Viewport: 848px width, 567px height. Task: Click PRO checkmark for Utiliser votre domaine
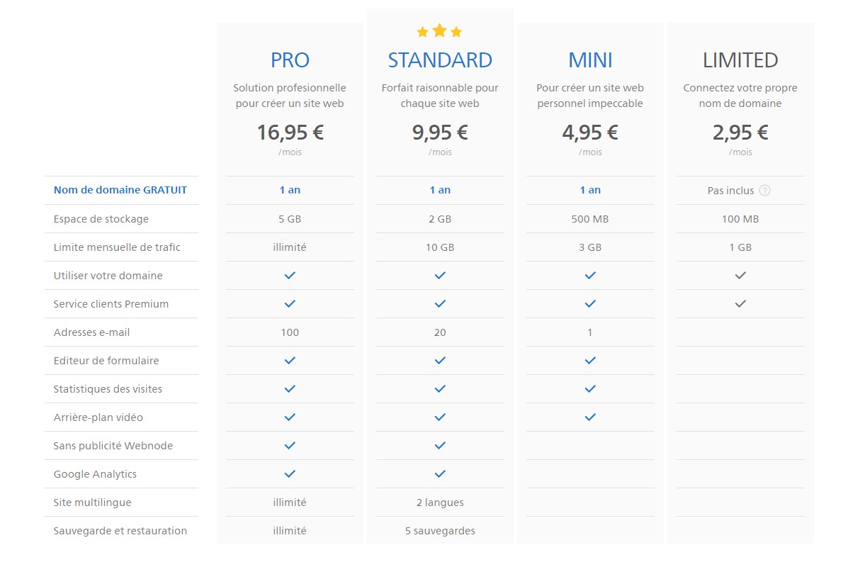(x=290, y=275)
